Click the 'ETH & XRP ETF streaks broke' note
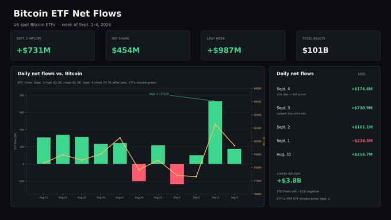The width and height of the screenshot is (391, 220). (x=303, y=199)
